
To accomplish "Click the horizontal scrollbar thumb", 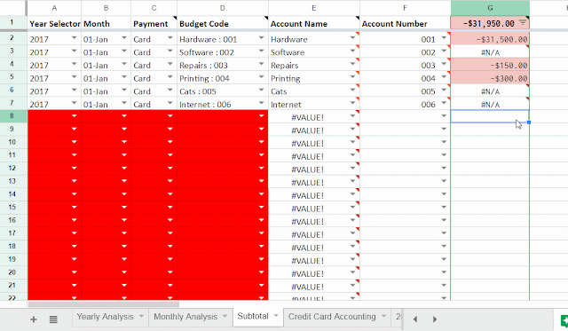I will tap(104, 304).
